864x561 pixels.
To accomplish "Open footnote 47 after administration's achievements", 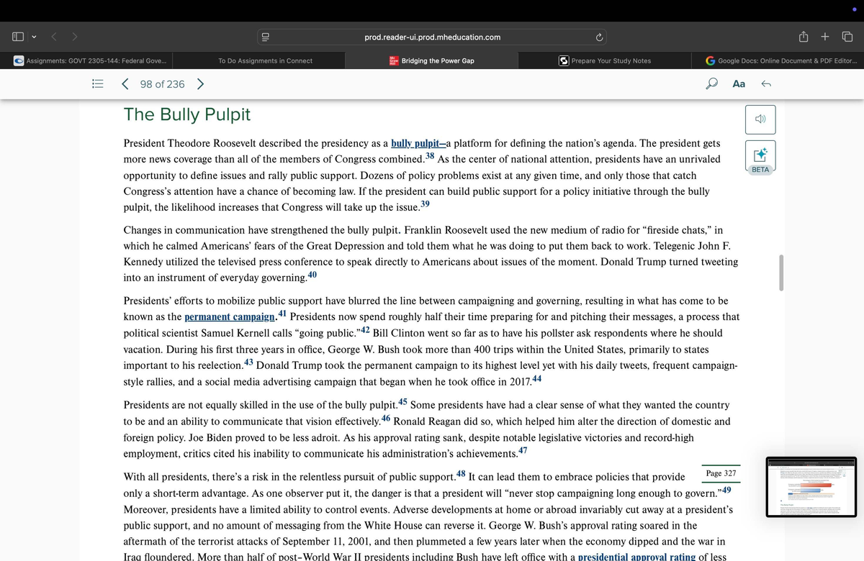I will click(523, 450).
